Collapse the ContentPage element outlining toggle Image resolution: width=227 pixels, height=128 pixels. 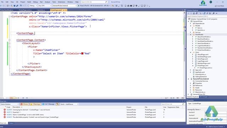[10, 17]
